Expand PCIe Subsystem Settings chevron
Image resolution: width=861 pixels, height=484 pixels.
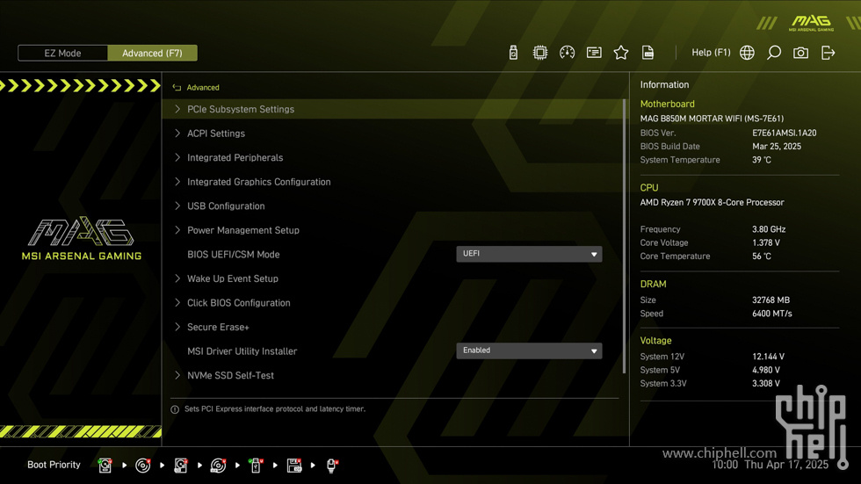click(177, 109)
